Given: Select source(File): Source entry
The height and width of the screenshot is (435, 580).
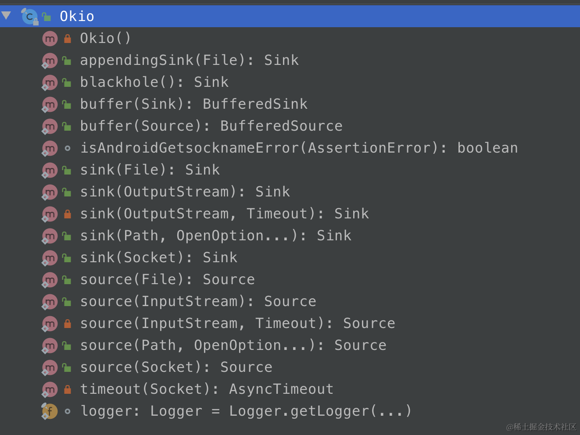Looking at the screenshot, I should pyautogui.click(x=167, y=279).
